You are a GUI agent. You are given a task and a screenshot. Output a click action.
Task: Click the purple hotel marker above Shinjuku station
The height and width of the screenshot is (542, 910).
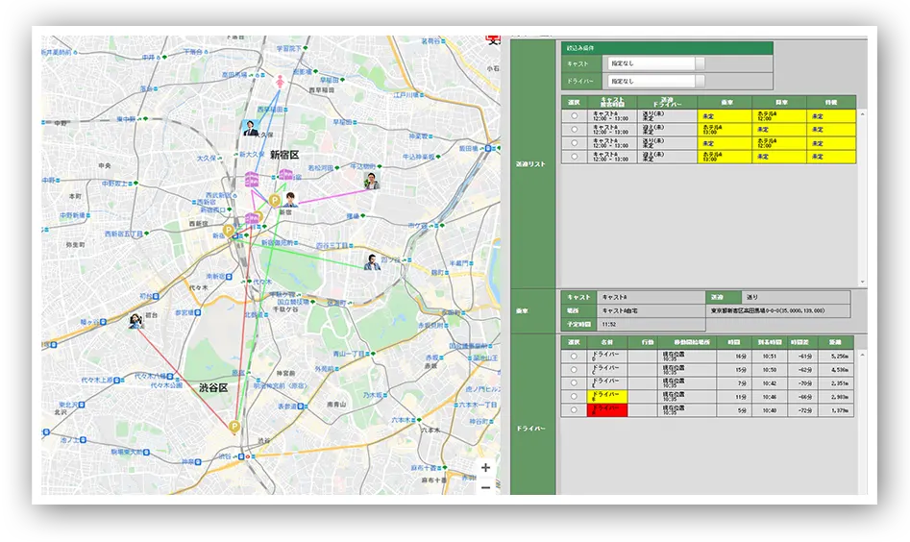pos(252,218)
